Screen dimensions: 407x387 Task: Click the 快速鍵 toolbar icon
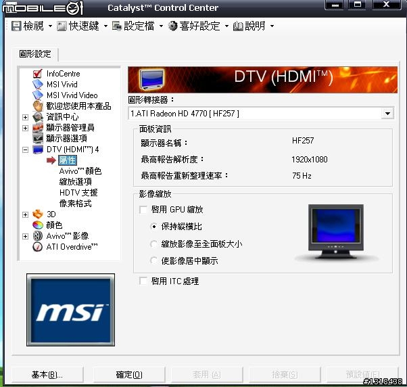coord(62,26)
